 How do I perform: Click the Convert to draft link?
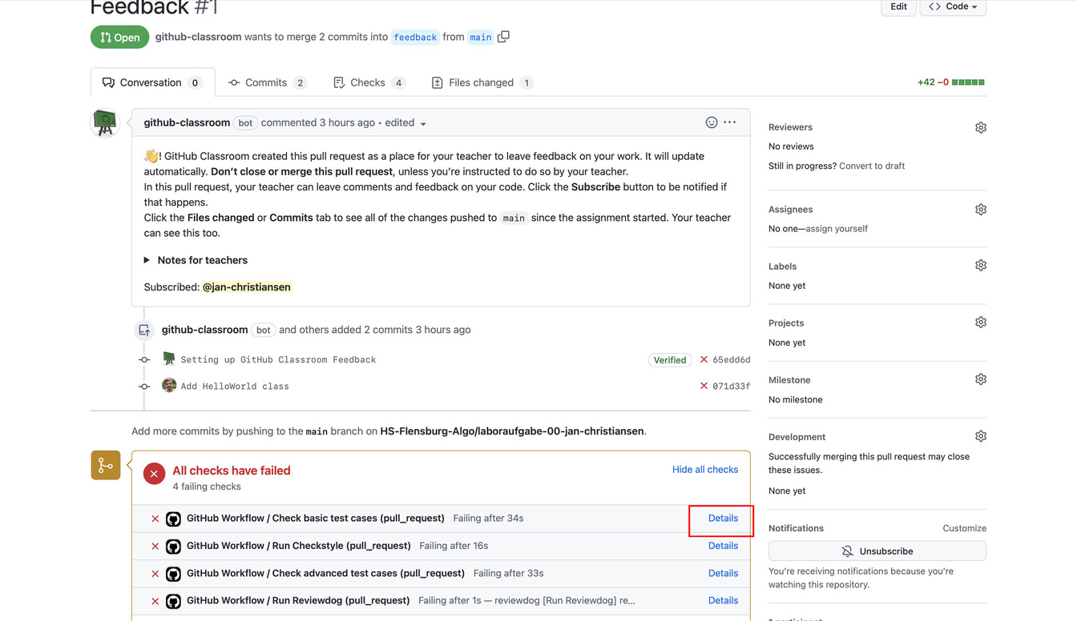[872, 166]
